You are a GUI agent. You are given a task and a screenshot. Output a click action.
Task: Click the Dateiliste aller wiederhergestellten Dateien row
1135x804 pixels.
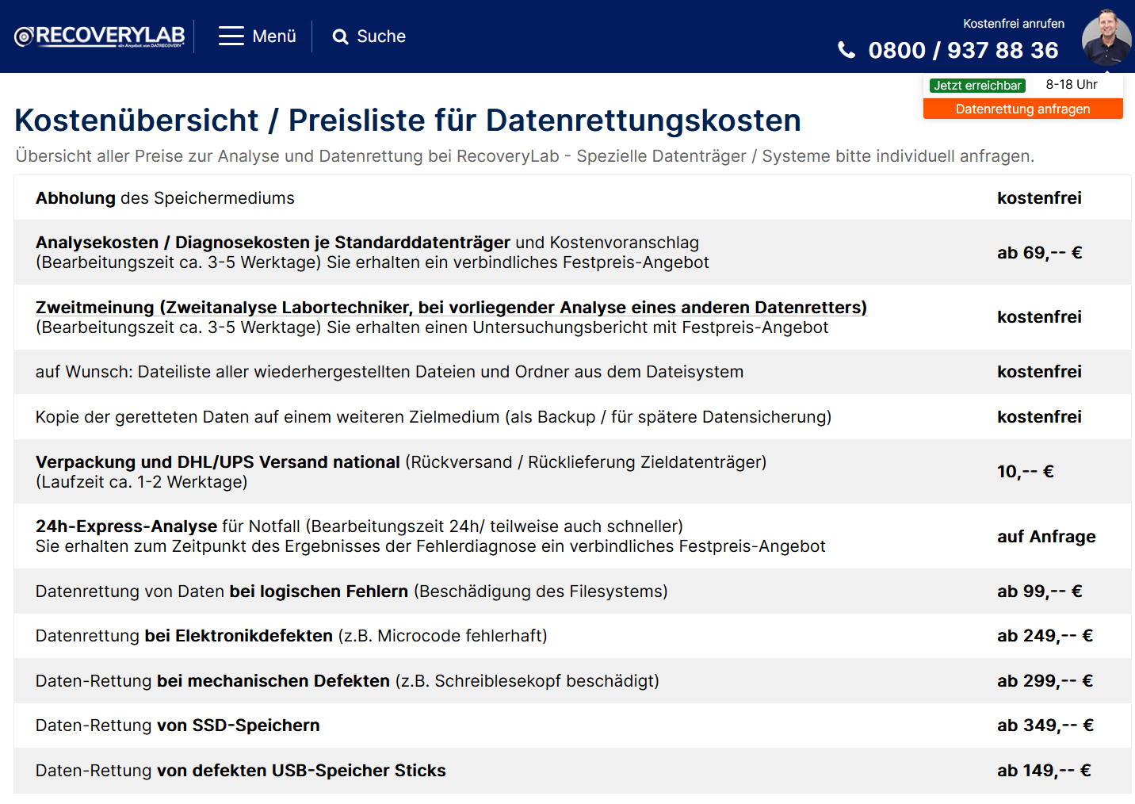tap(572, 372)
